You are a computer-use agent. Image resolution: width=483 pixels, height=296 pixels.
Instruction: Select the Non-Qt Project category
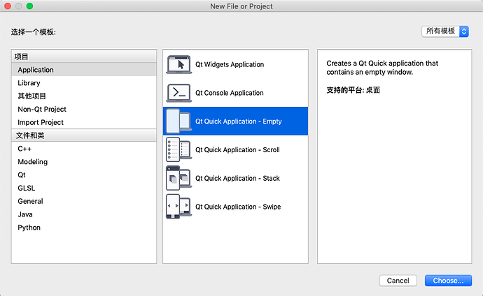coord(84,110)
